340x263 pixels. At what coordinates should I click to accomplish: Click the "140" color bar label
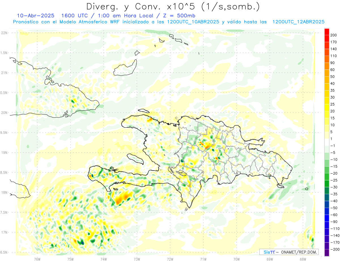point(333,49)
